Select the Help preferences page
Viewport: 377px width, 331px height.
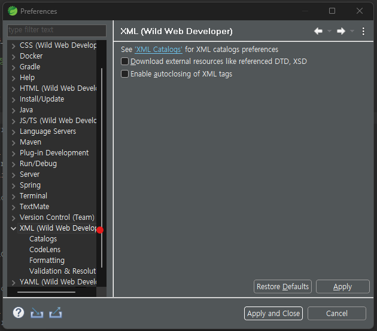pos(27,78)
